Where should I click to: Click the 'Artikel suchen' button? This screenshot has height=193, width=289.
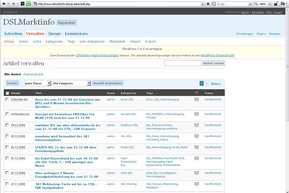click(x=214, y=63)
